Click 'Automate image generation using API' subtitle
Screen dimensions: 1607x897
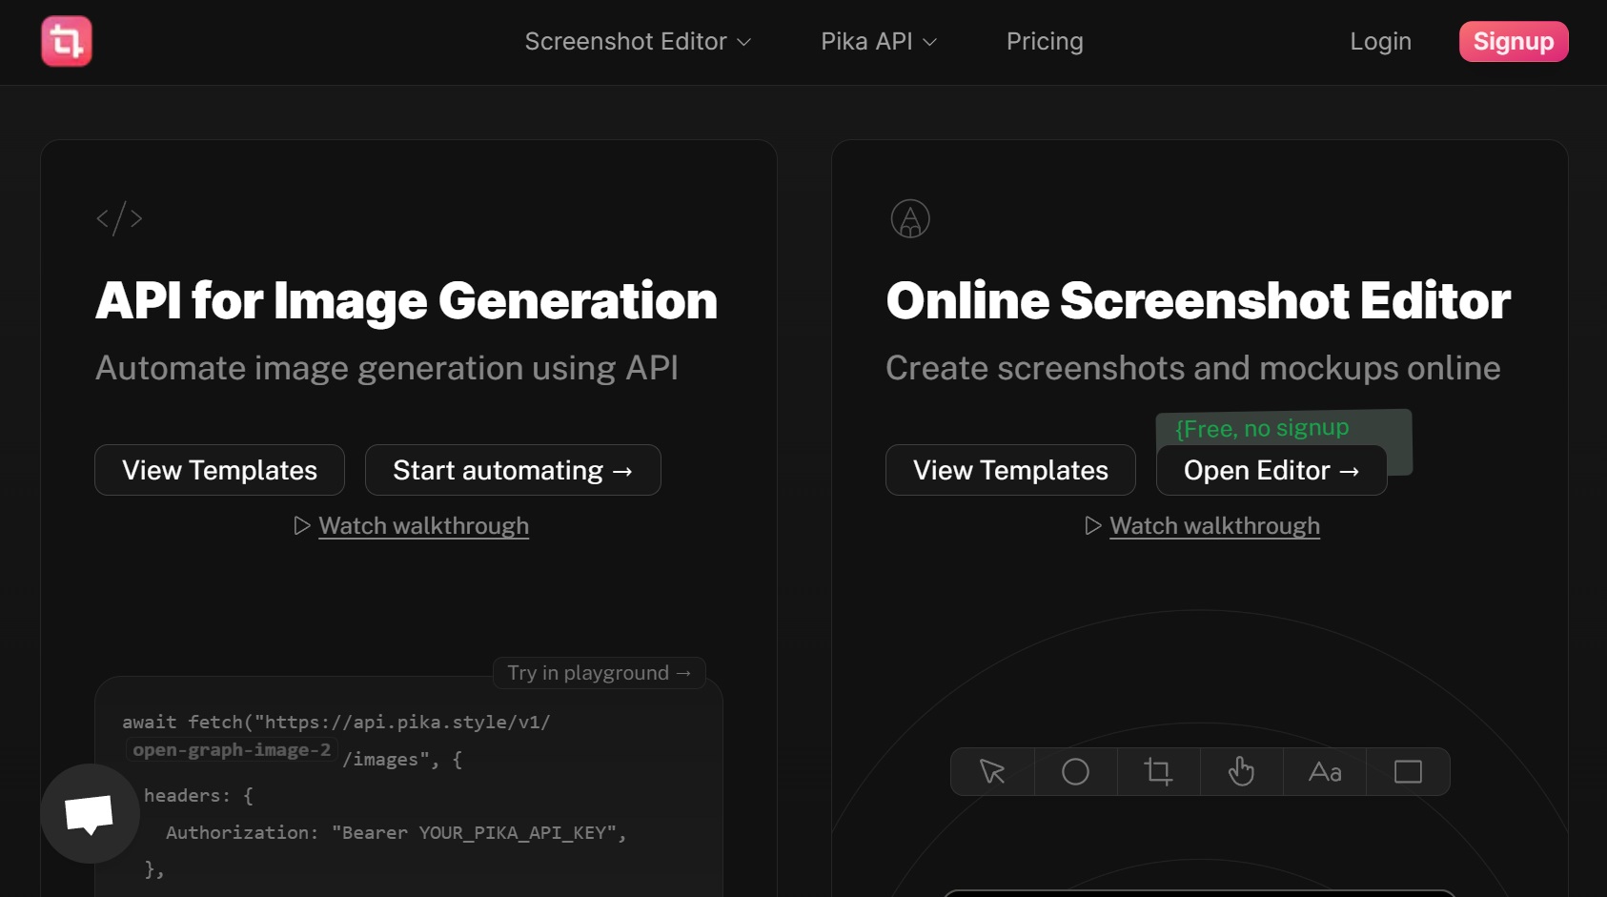387,368
